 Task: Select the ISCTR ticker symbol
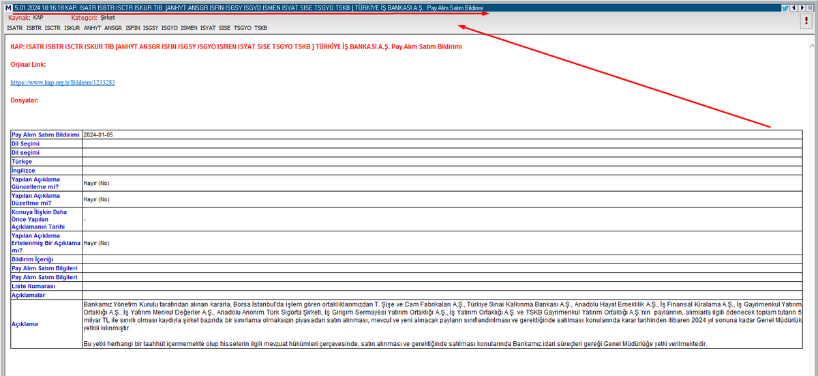tap(52, 28)
